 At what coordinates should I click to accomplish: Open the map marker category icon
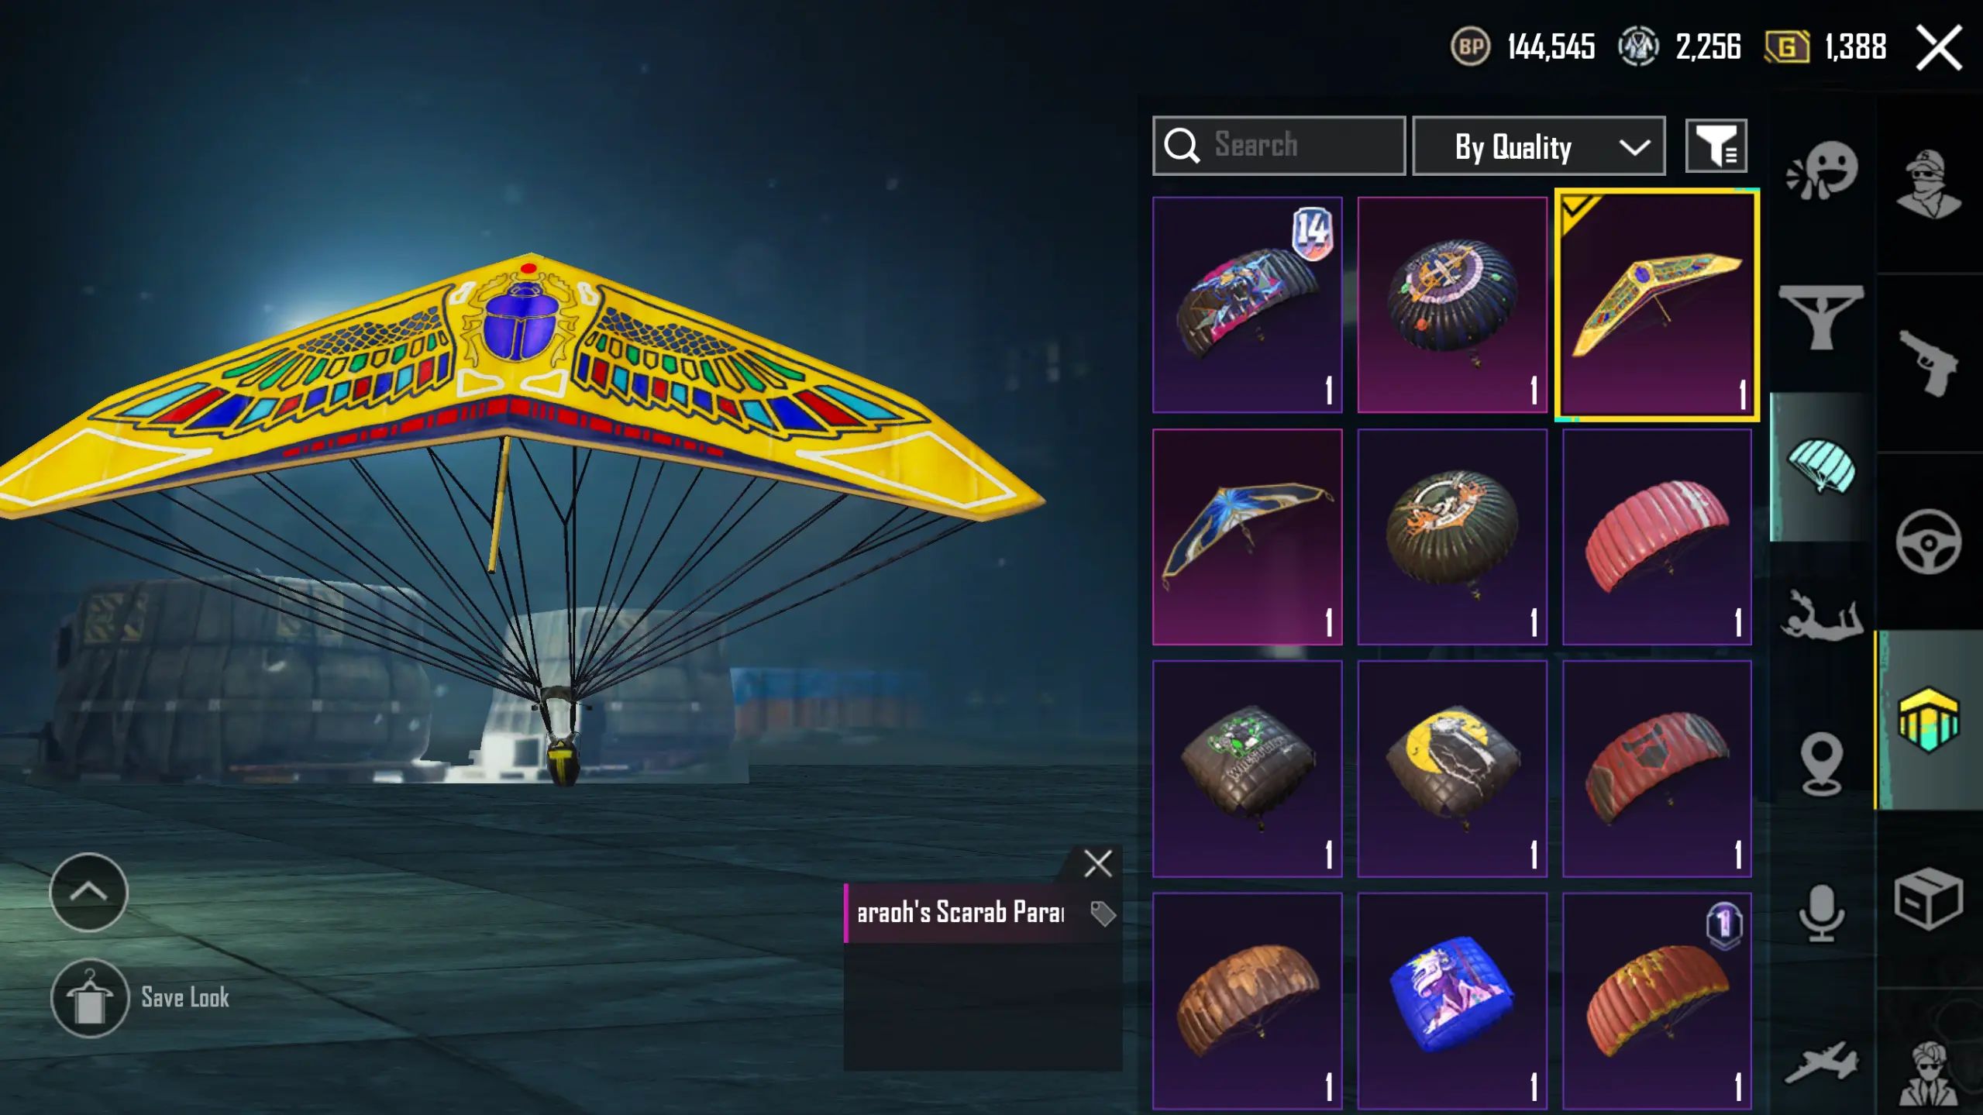point(1821,764)
